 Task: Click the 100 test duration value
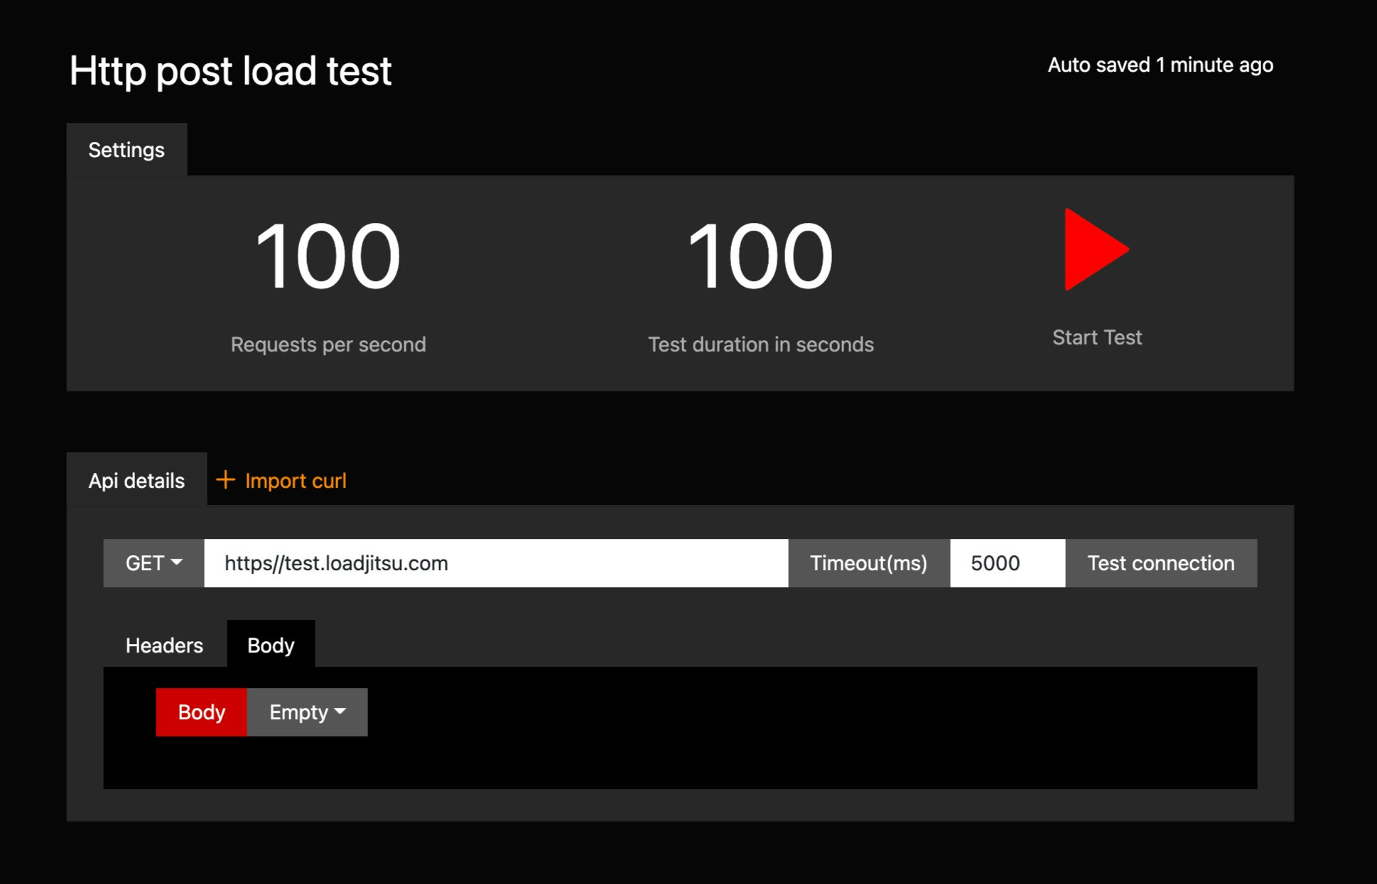pyautogui.click(x=760, y=256)
